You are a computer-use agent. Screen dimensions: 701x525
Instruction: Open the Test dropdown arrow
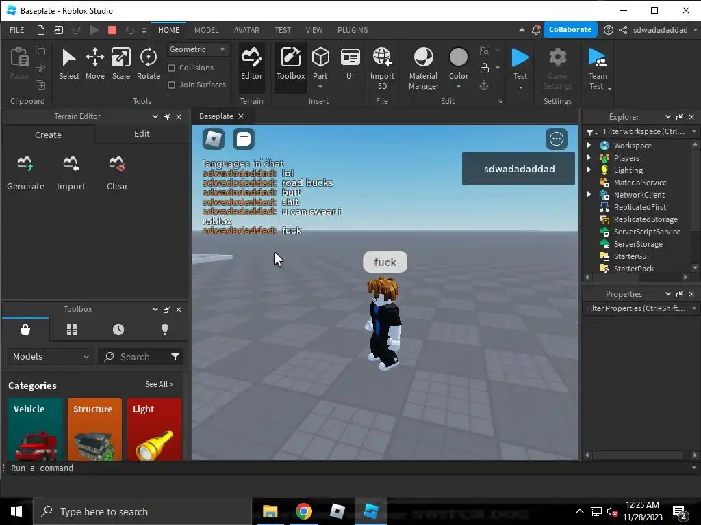click(520, 87)
